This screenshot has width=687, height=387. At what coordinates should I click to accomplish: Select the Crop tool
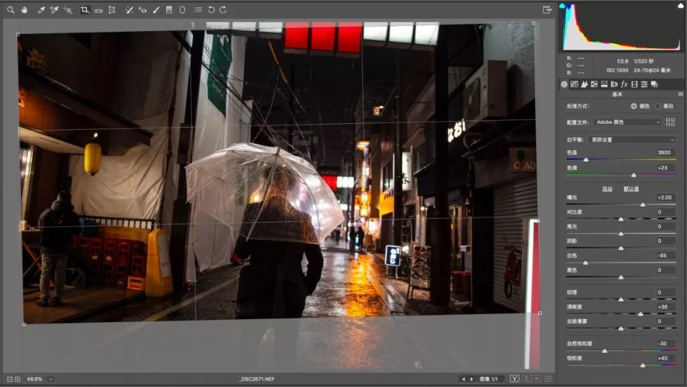(x=85, y=10)
